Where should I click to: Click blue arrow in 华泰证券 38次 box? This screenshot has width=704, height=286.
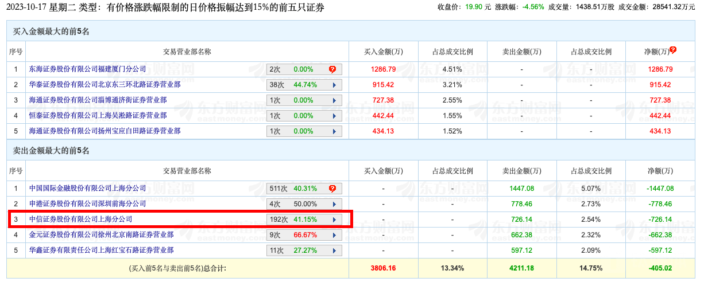[334, 85]
